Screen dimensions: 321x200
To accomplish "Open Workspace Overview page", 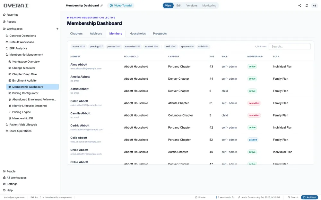I will (x=24, y=62).
